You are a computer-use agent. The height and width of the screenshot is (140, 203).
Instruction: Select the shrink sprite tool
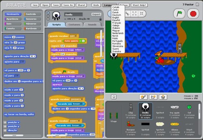(x=142, y=13)
